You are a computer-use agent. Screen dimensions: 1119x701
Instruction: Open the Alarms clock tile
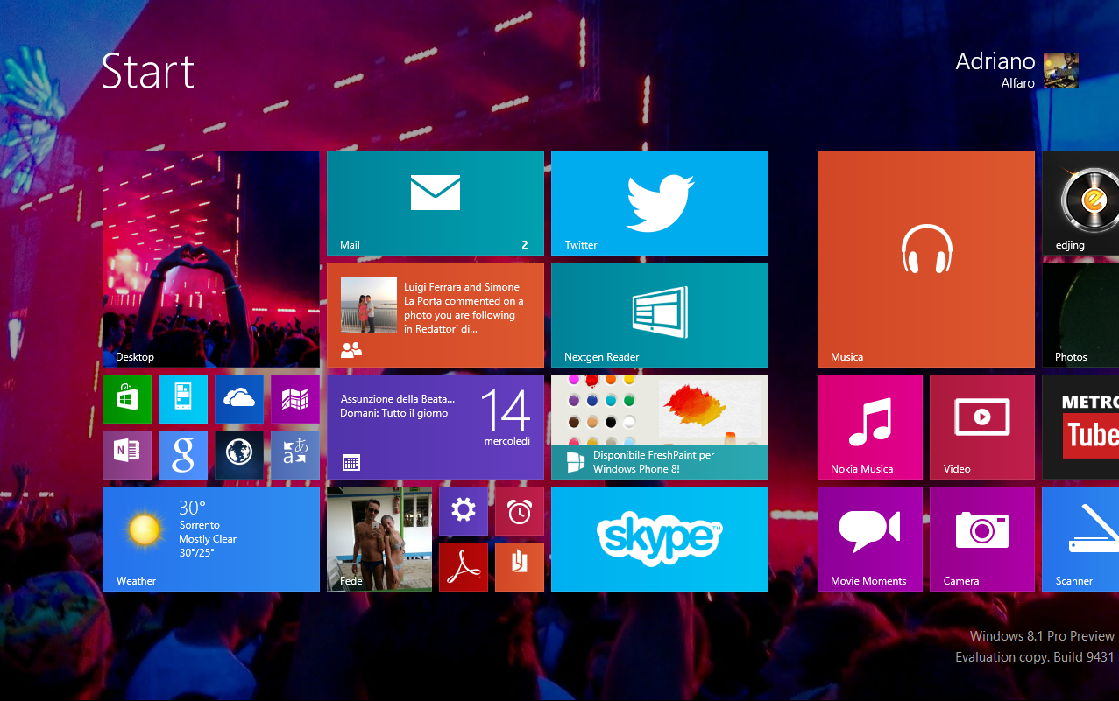coord(520,511)
